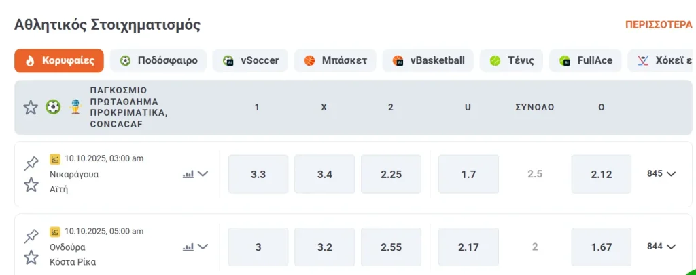This screenshot has height=275, width=696.
Task: Click yellow live-stats badge on Ονδούρα match
Action: [x=56, y=232]
